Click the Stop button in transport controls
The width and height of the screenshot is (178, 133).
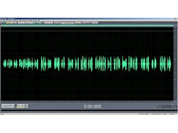tap(2, 105)
